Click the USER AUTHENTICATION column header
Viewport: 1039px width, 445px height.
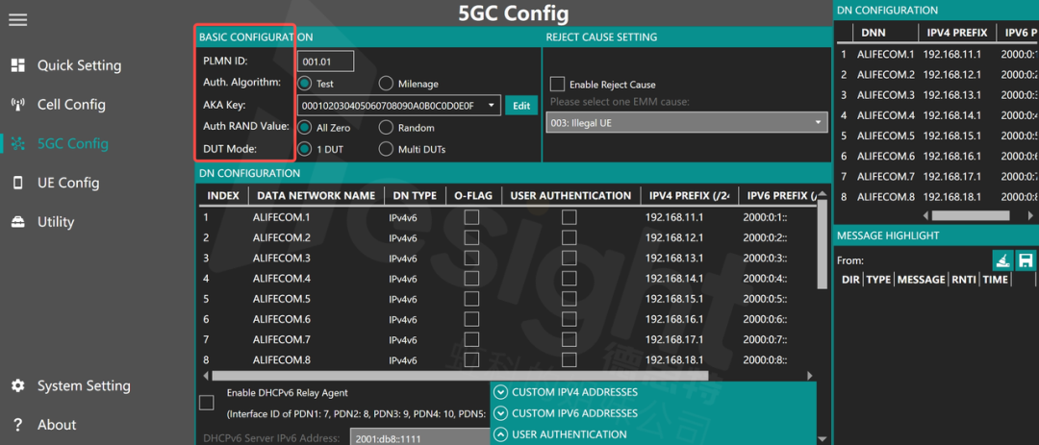pyautogui.click(x=570, y=195)
